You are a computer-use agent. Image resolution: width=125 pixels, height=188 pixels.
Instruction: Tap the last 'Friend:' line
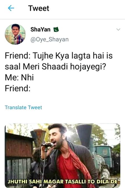[x=17, y=88]
